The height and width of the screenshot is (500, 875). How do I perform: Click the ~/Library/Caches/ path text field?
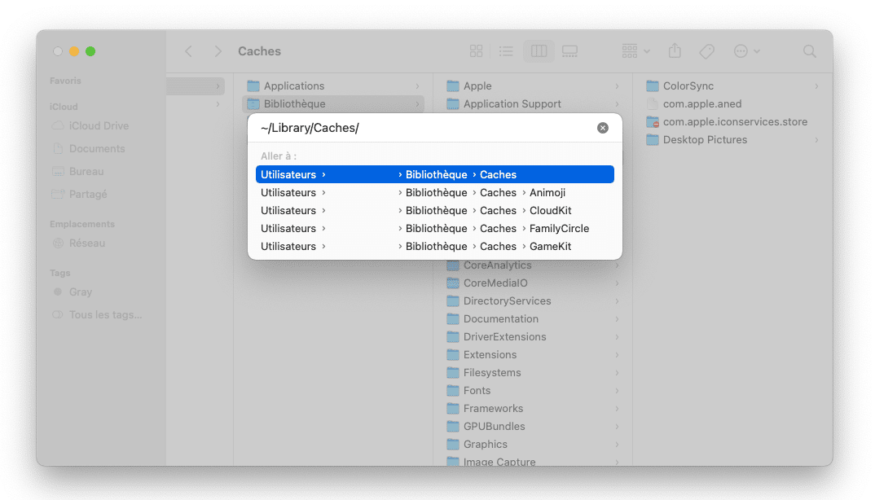point(424,128)
